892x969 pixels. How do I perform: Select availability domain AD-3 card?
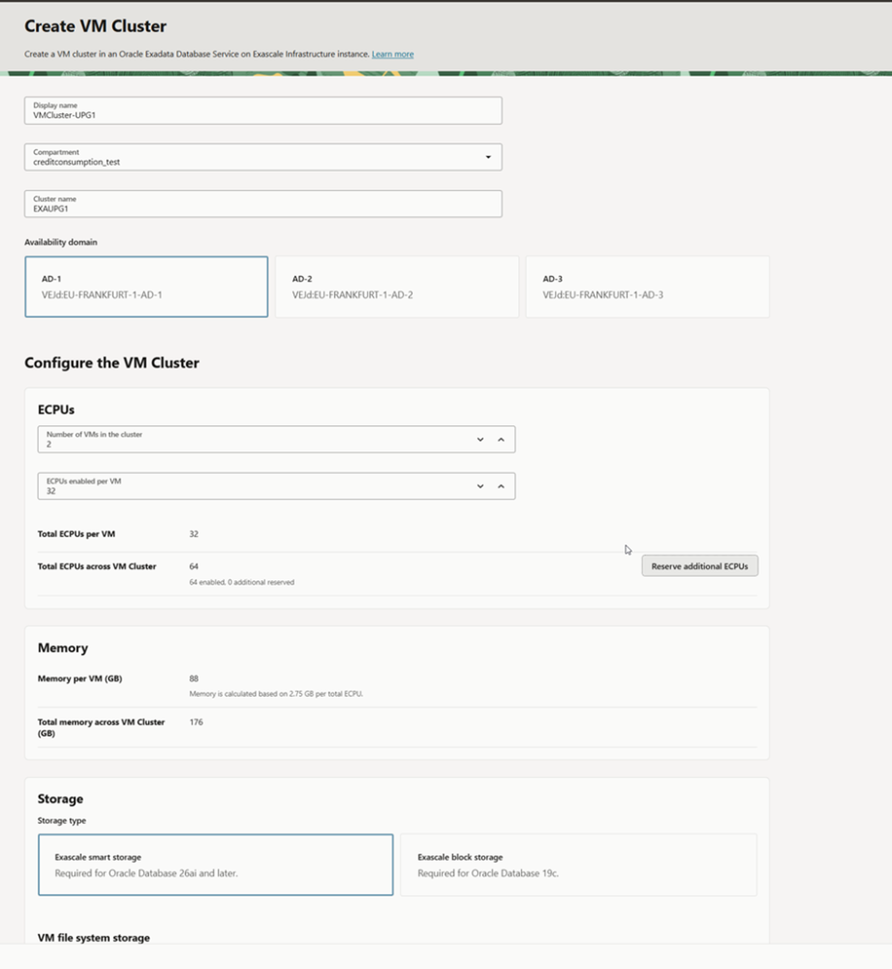click(647, 287)
